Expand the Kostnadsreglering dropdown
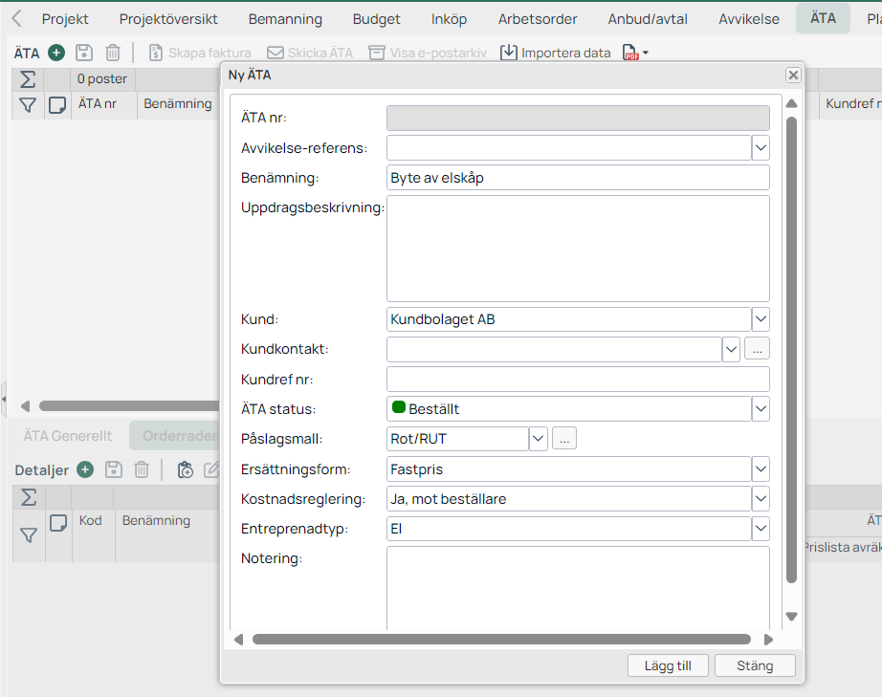 coord(761,498)
